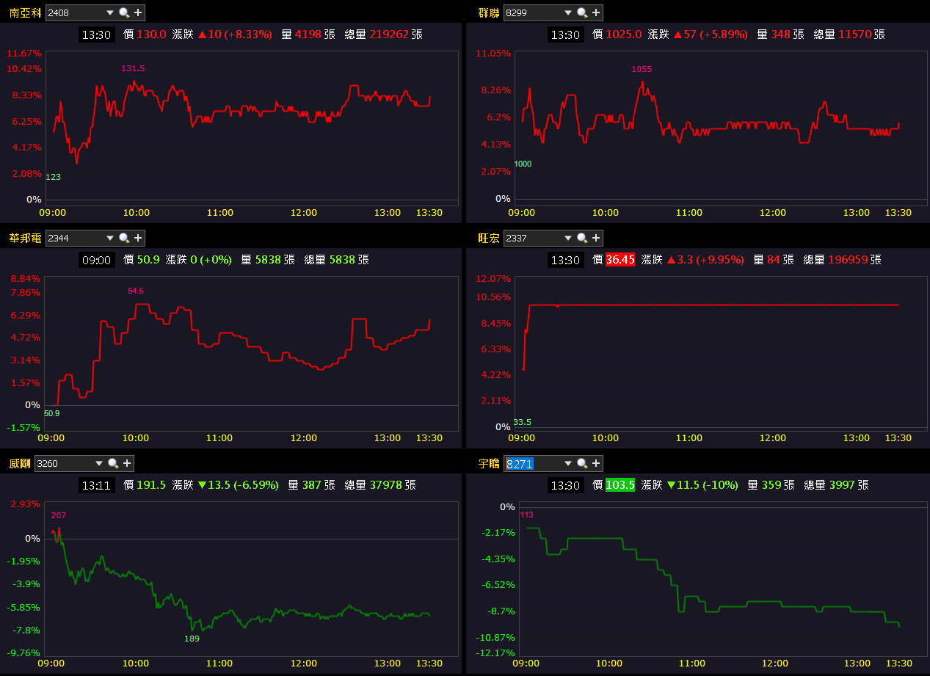930x676 pixels.
Task: Click the 189 low marker on 威剛 chart
Action: pyautogui.click(x=192, y=639)
